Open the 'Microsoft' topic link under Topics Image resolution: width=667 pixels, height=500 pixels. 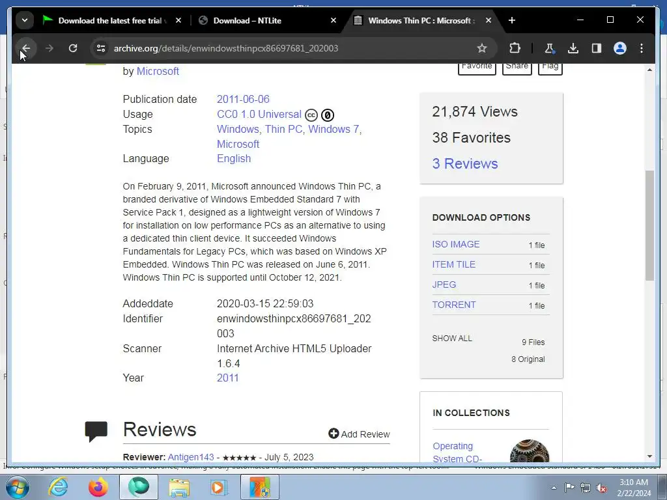238,144
